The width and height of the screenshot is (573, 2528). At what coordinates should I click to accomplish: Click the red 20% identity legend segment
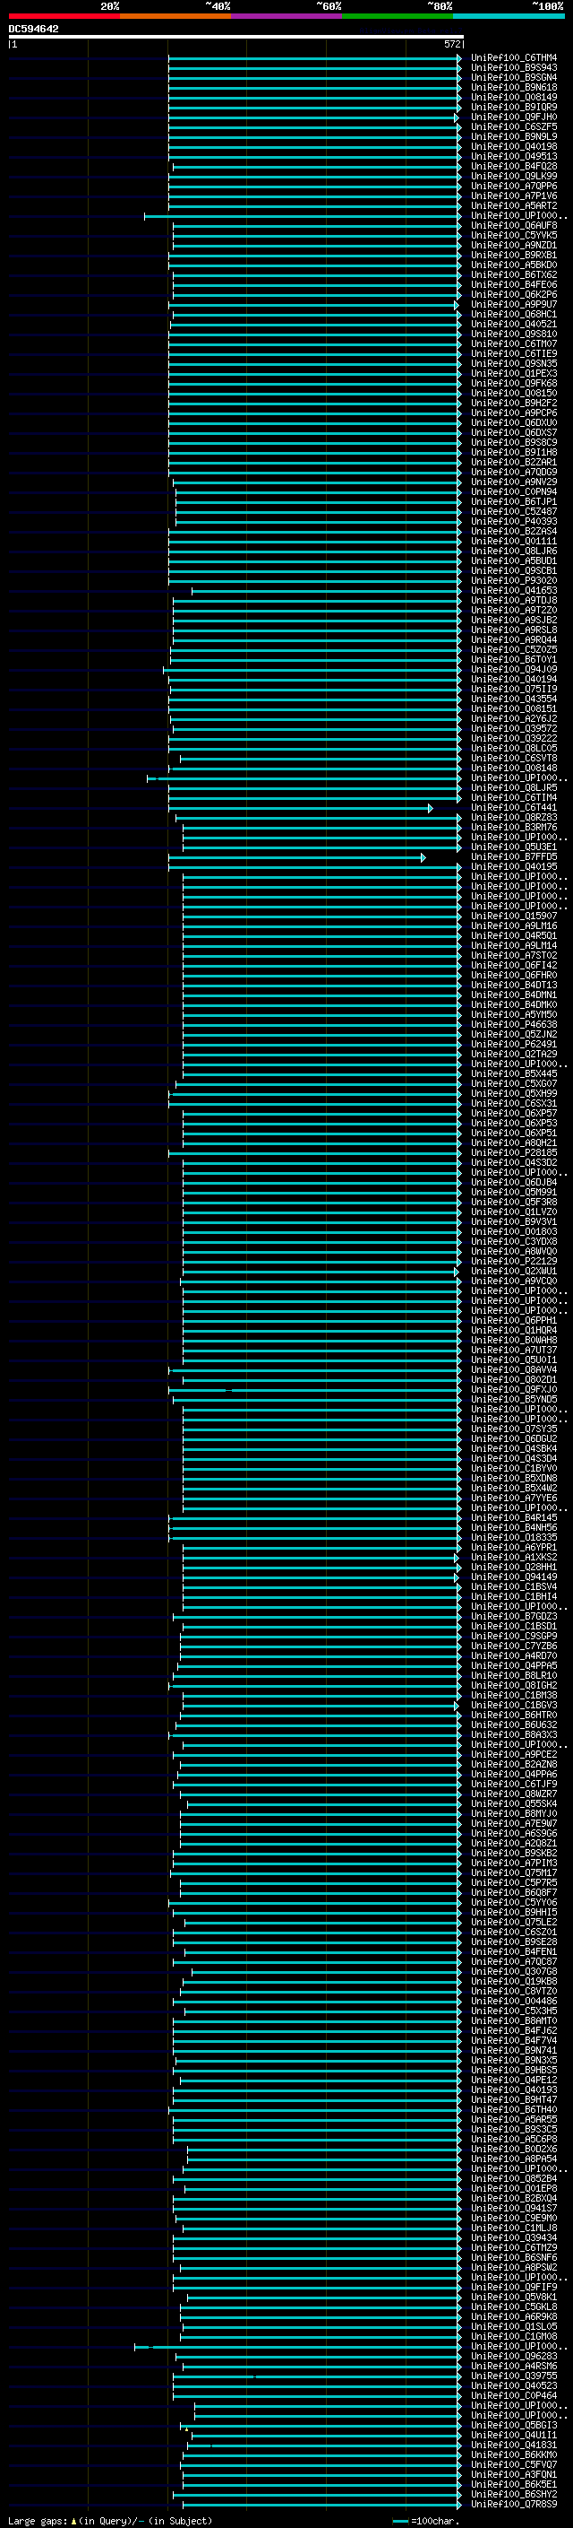click(x=64, y=16)
